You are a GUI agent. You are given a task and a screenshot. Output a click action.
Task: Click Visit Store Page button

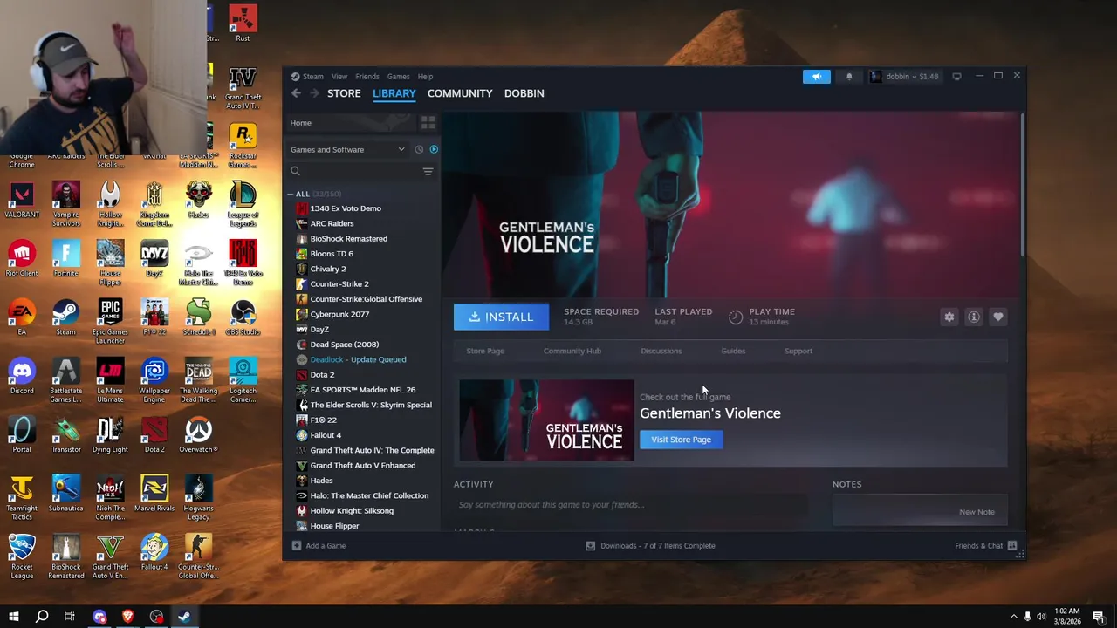681,440
